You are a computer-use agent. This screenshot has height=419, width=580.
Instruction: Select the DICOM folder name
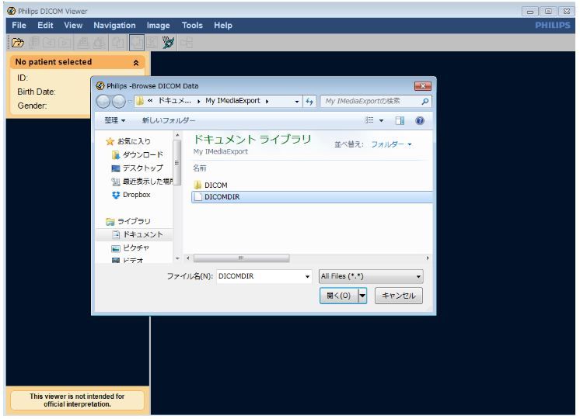[216, 185]
